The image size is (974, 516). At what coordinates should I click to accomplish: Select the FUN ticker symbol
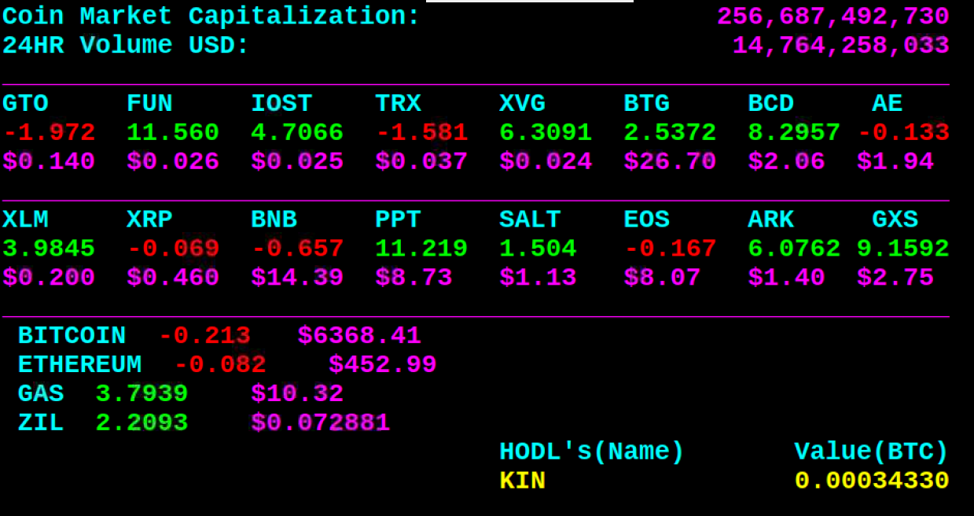pos(149,102)
